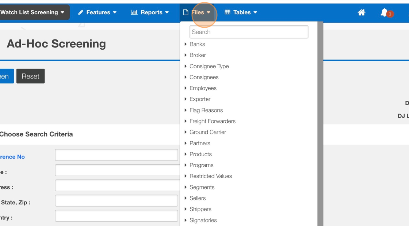Screen dimensions: 409x226
Task: Expand the Flag Reasons arrow
Action: (186, 110)
